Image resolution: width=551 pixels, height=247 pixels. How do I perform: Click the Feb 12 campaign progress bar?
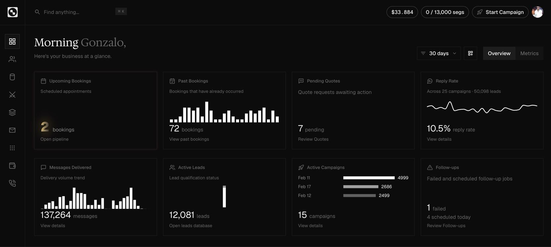360,196
